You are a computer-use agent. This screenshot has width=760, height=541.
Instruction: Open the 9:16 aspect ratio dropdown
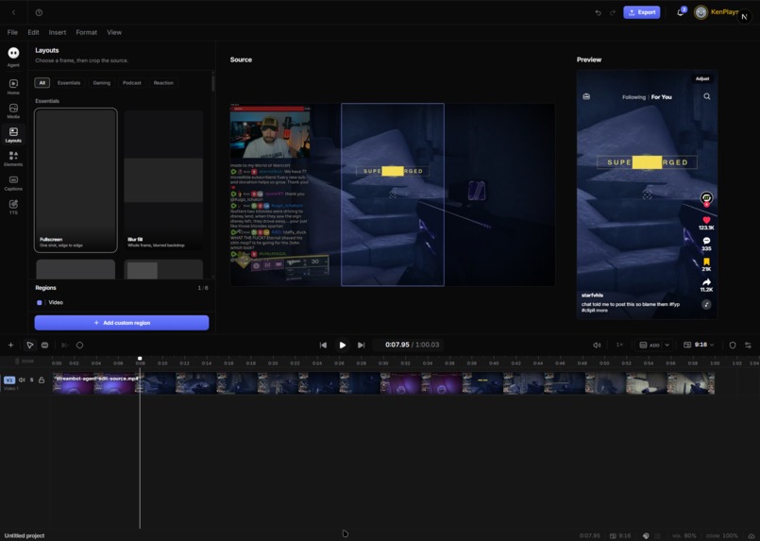point(699,346)
